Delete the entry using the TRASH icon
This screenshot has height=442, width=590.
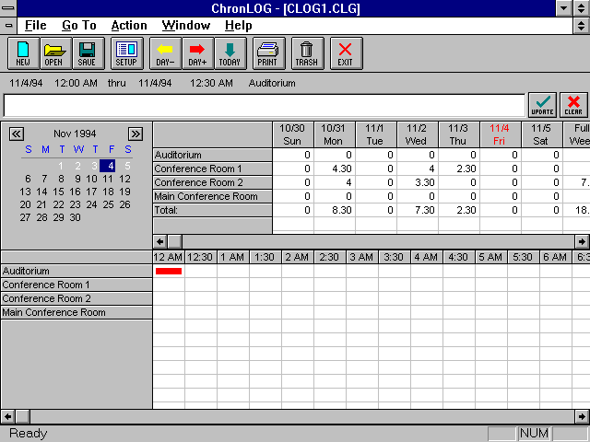pos(306,54)
